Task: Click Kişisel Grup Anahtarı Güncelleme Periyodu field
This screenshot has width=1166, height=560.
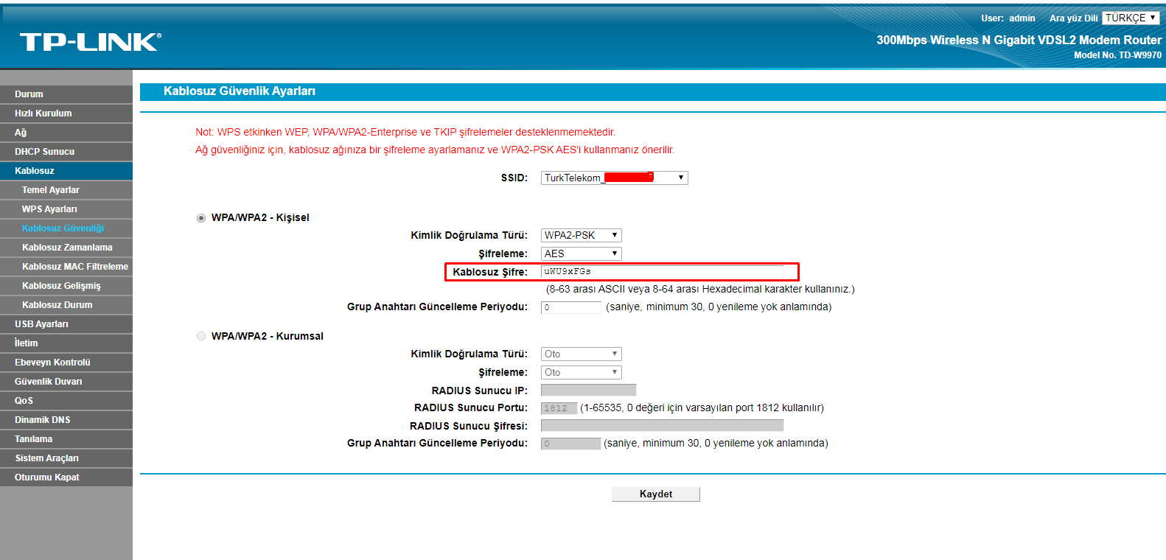Action: point(570,307)
